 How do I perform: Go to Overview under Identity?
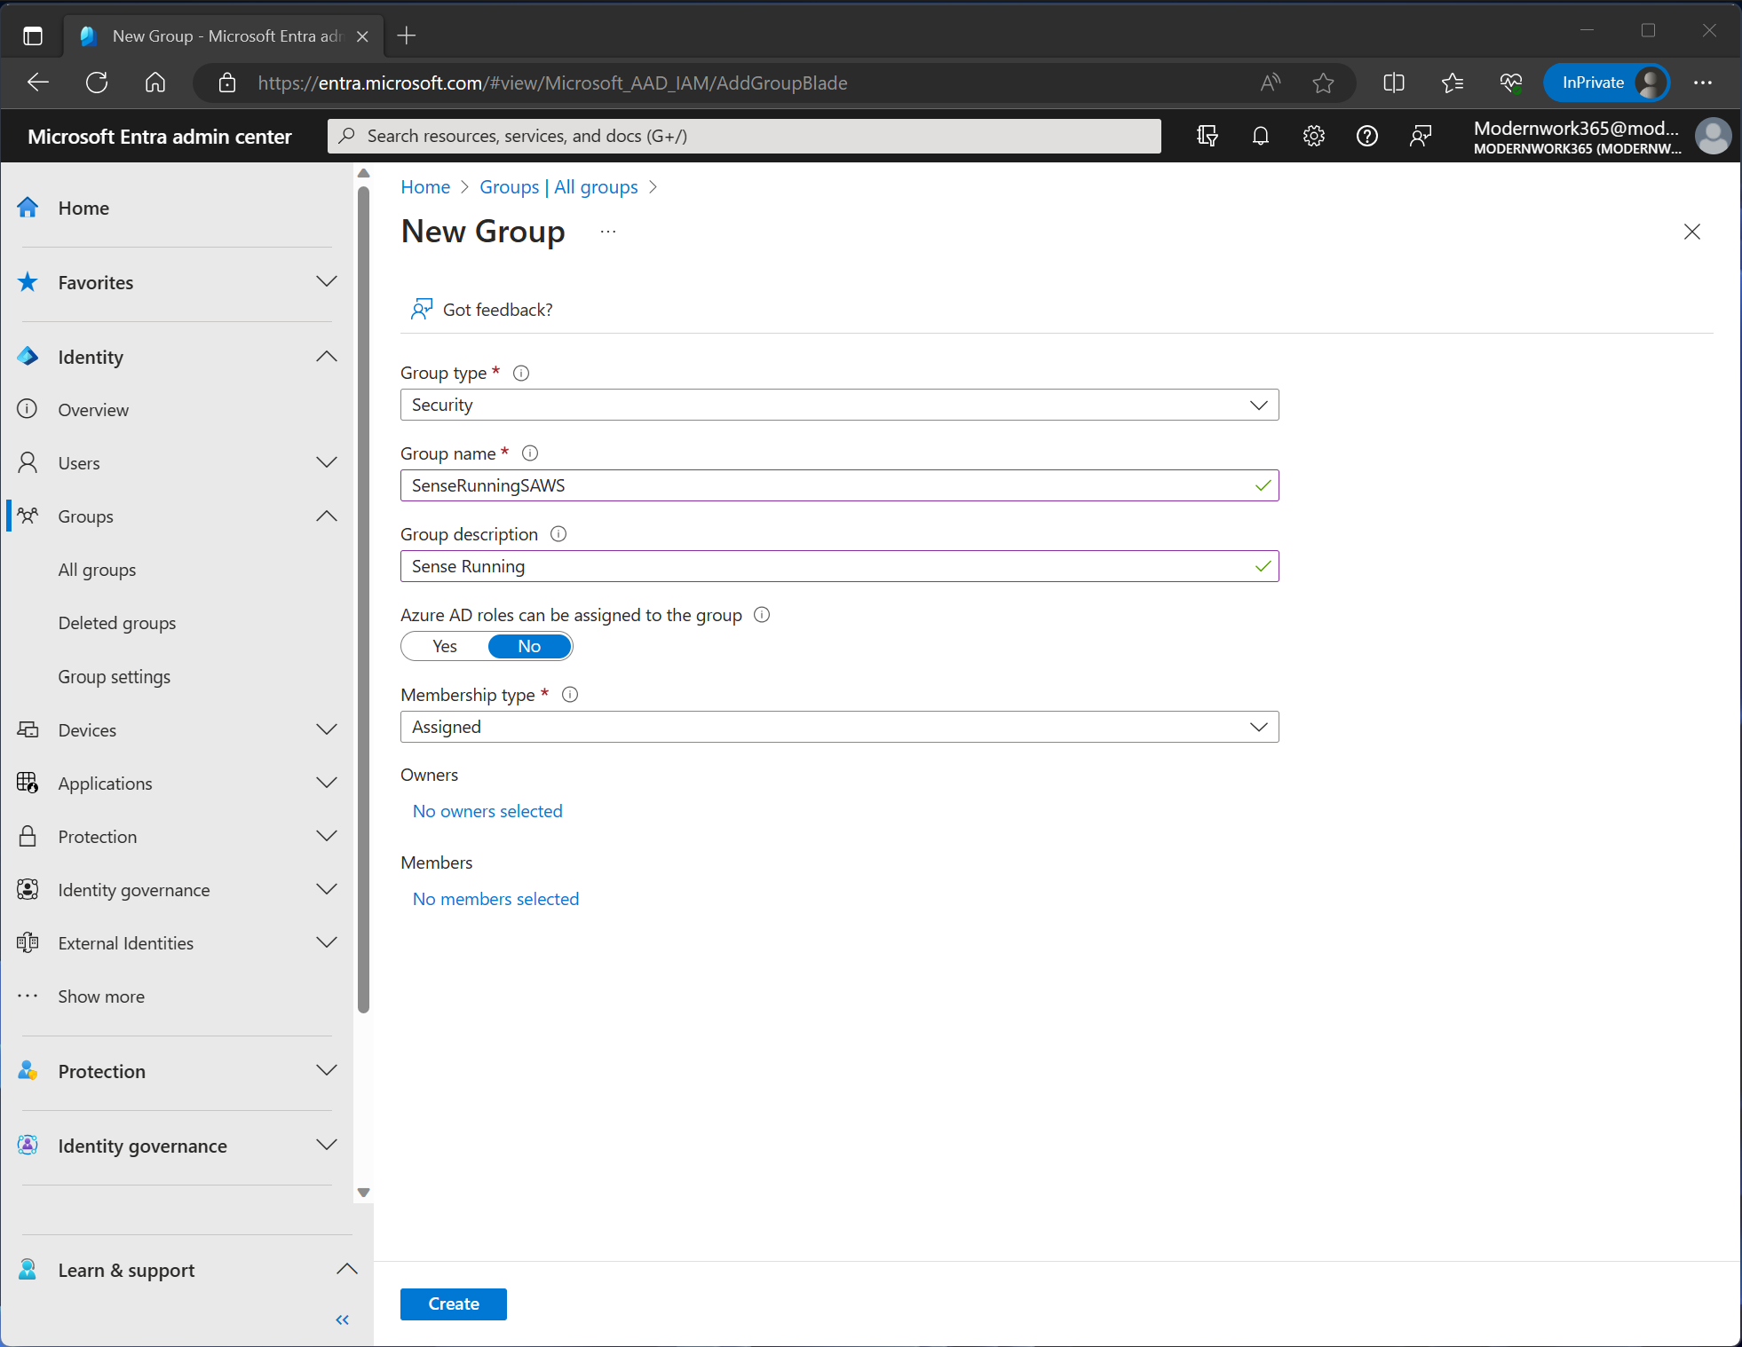(x=93, y=410)
